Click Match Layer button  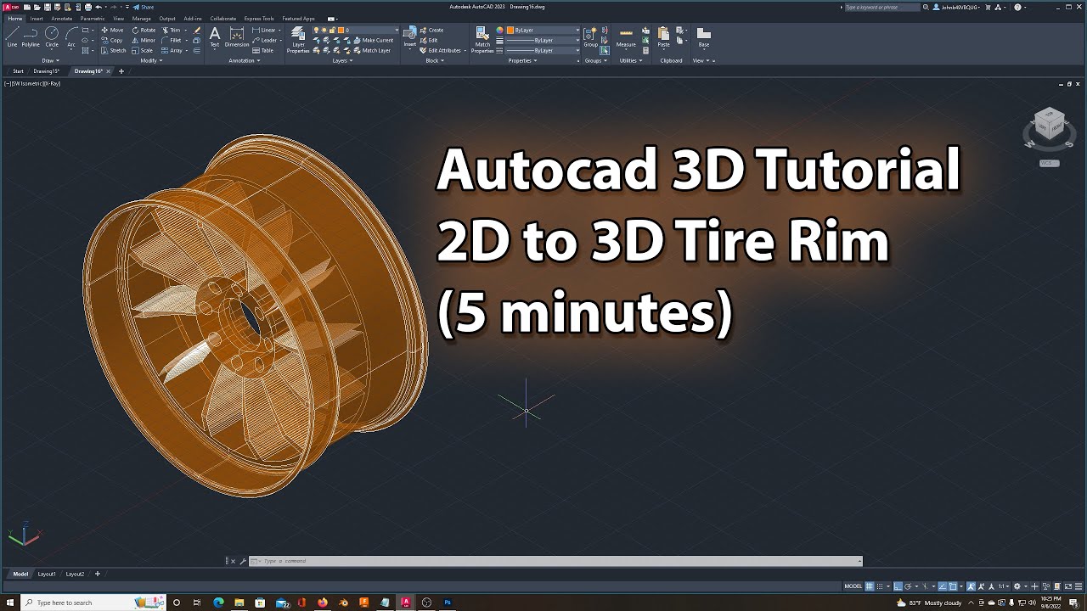[x=372, y=50]
